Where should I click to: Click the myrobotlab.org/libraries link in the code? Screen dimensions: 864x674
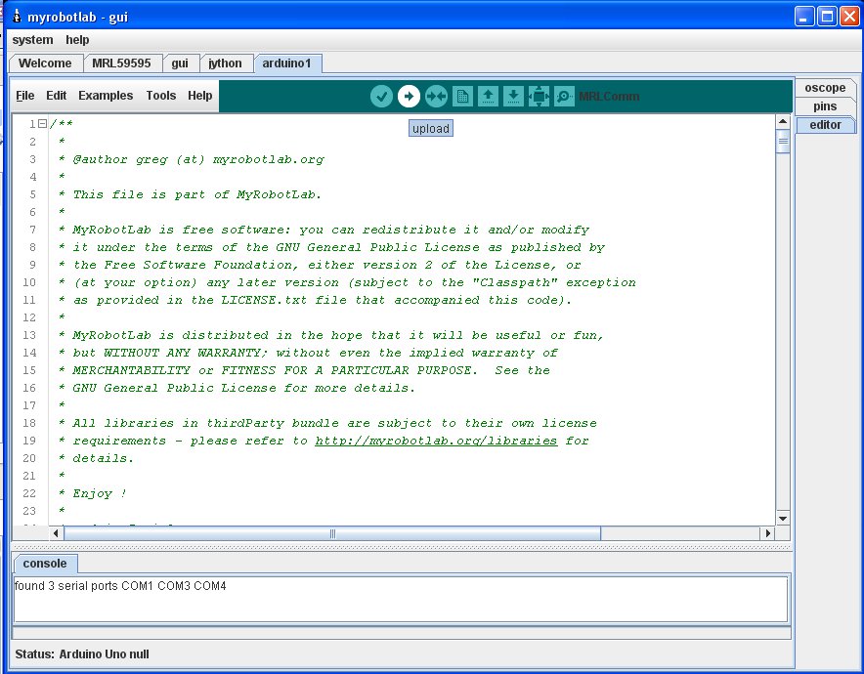point(436,441)
